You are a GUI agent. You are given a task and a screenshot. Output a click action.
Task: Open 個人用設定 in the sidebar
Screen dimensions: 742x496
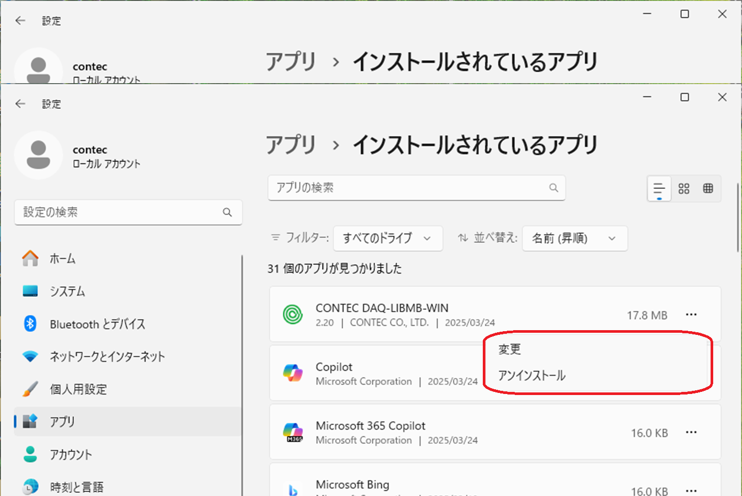pos(128,389)
